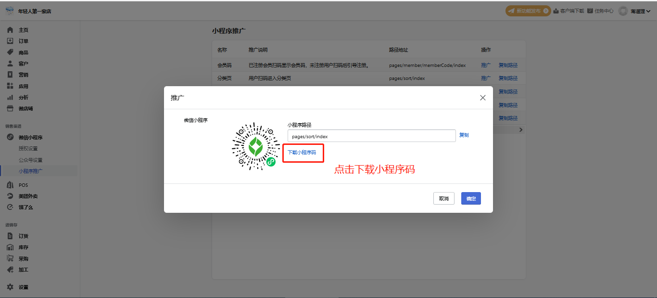Click 复制路径 in the 会员码 row

[x=508, y=65]
